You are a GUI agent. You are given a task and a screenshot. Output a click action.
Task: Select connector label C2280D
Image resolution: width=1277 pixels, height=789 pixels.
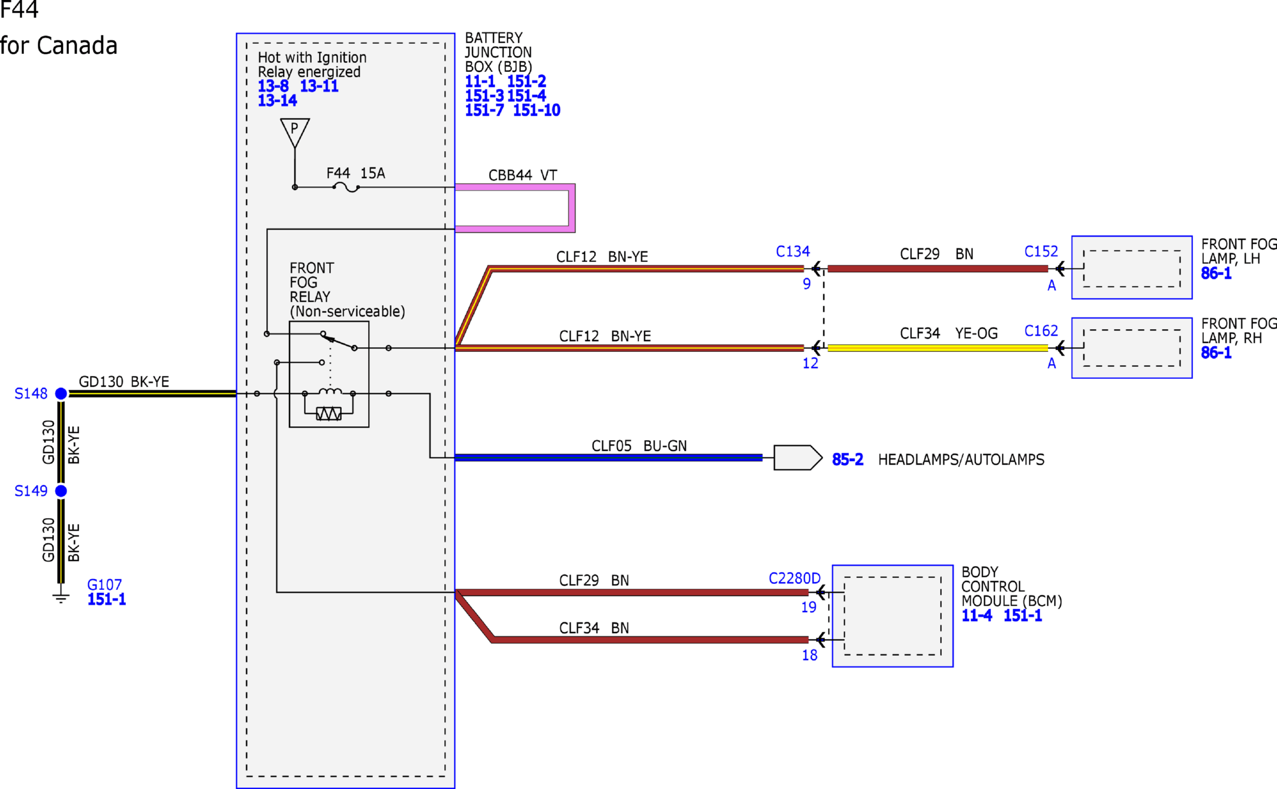click(x=794, y=579)
